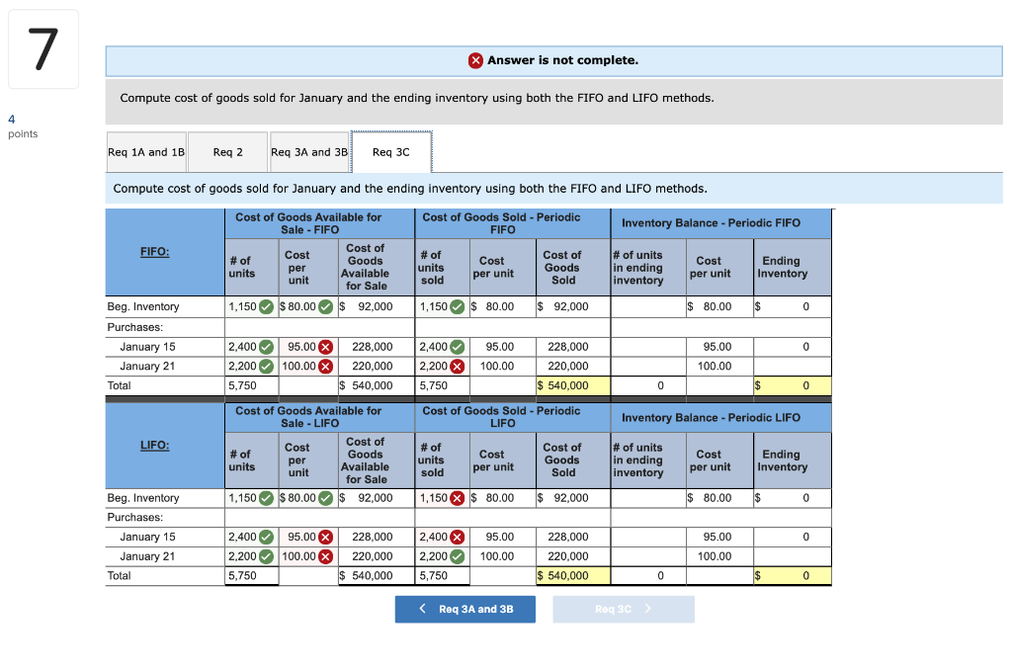Click the red X beside 'Answer is not complete'
This screenshot has height=670, width=1012.
tap(475, 60)
